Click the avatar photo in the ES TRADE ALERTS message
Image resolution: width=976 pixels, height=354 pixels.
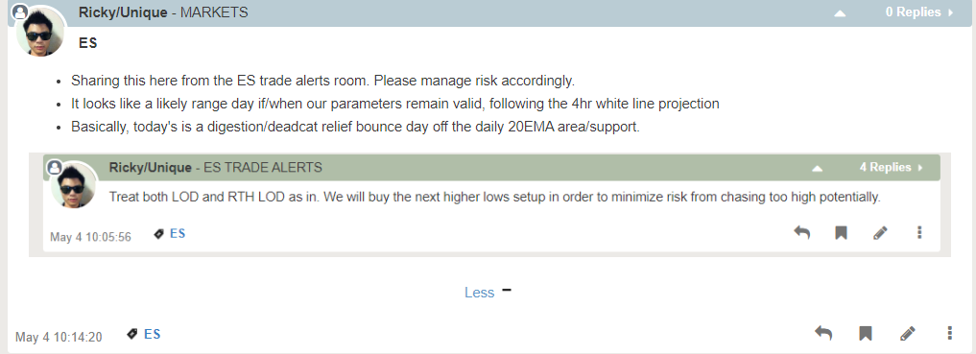coord(75,186)
